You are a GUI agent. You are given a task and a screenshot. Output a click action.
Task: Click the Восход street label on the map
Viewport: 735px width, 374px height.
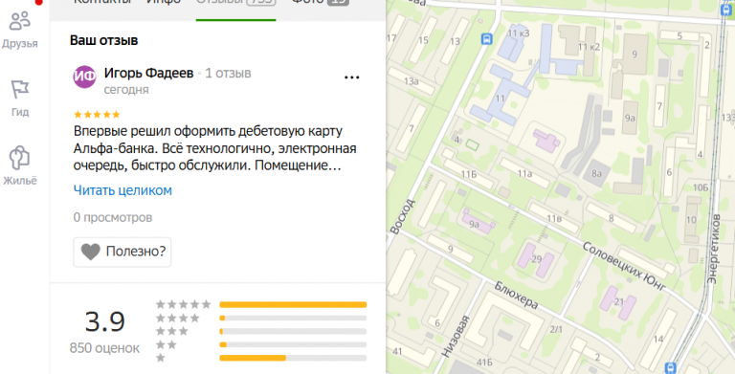pyautogui.click(x=402, y=216)
